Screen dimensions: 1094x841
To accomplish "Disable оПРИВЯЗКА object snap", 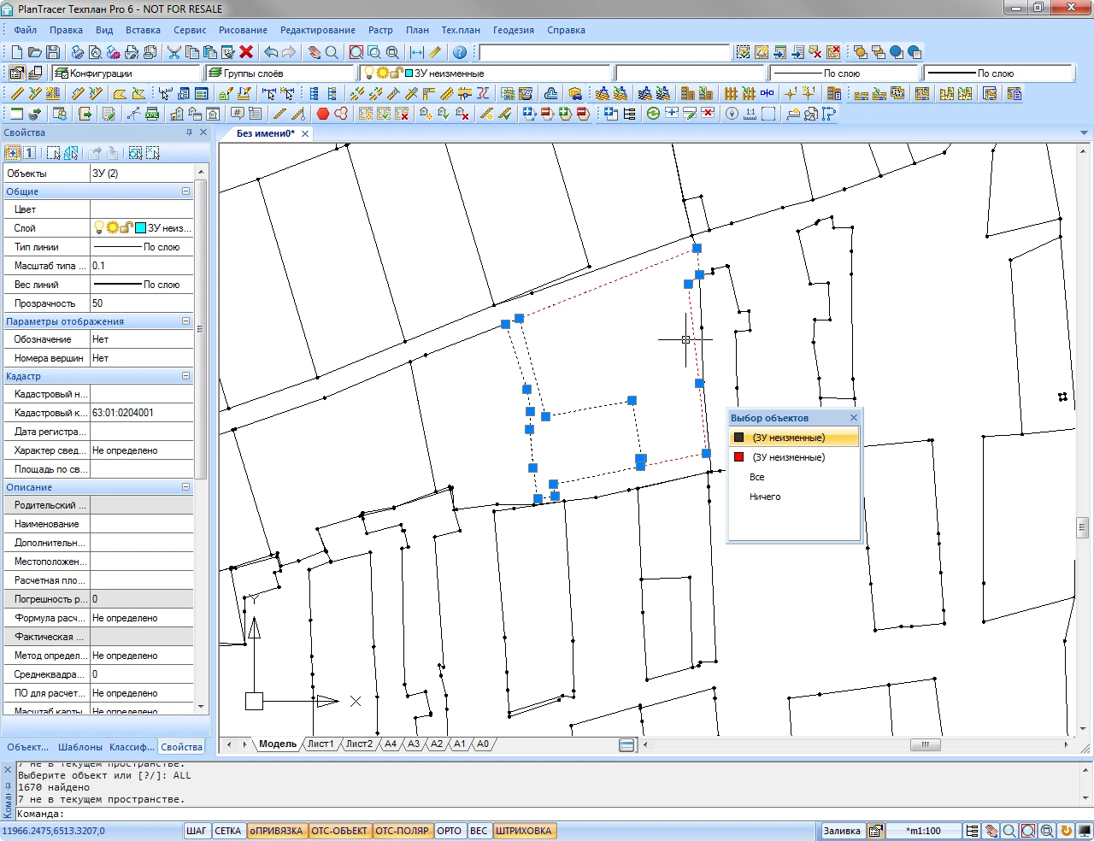I will pos(276,831).
